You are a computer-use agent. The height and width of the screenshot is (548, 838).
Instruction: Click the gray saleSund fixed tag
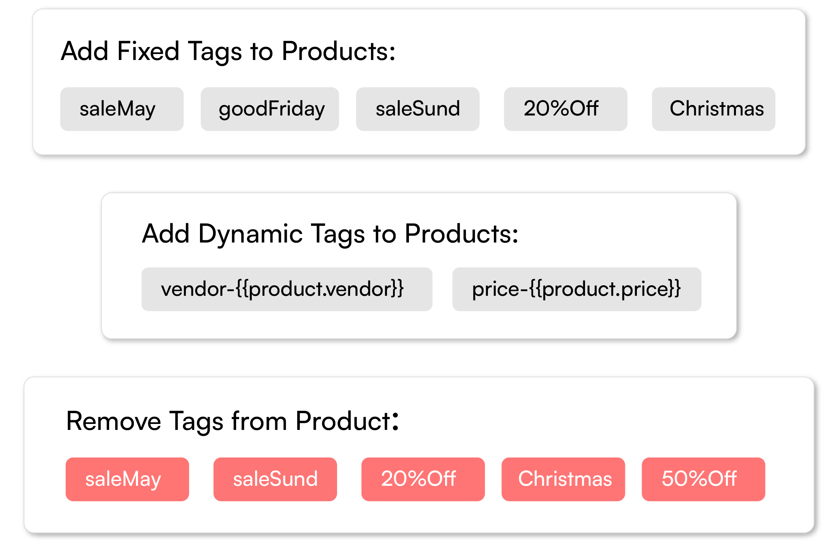pos(418,109)
